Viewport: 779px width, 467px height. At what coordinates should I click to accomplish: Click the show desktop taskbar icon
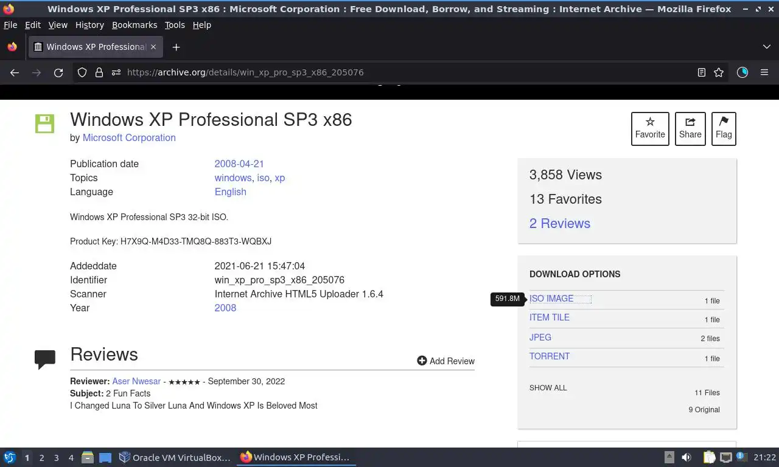click(105, 458)
